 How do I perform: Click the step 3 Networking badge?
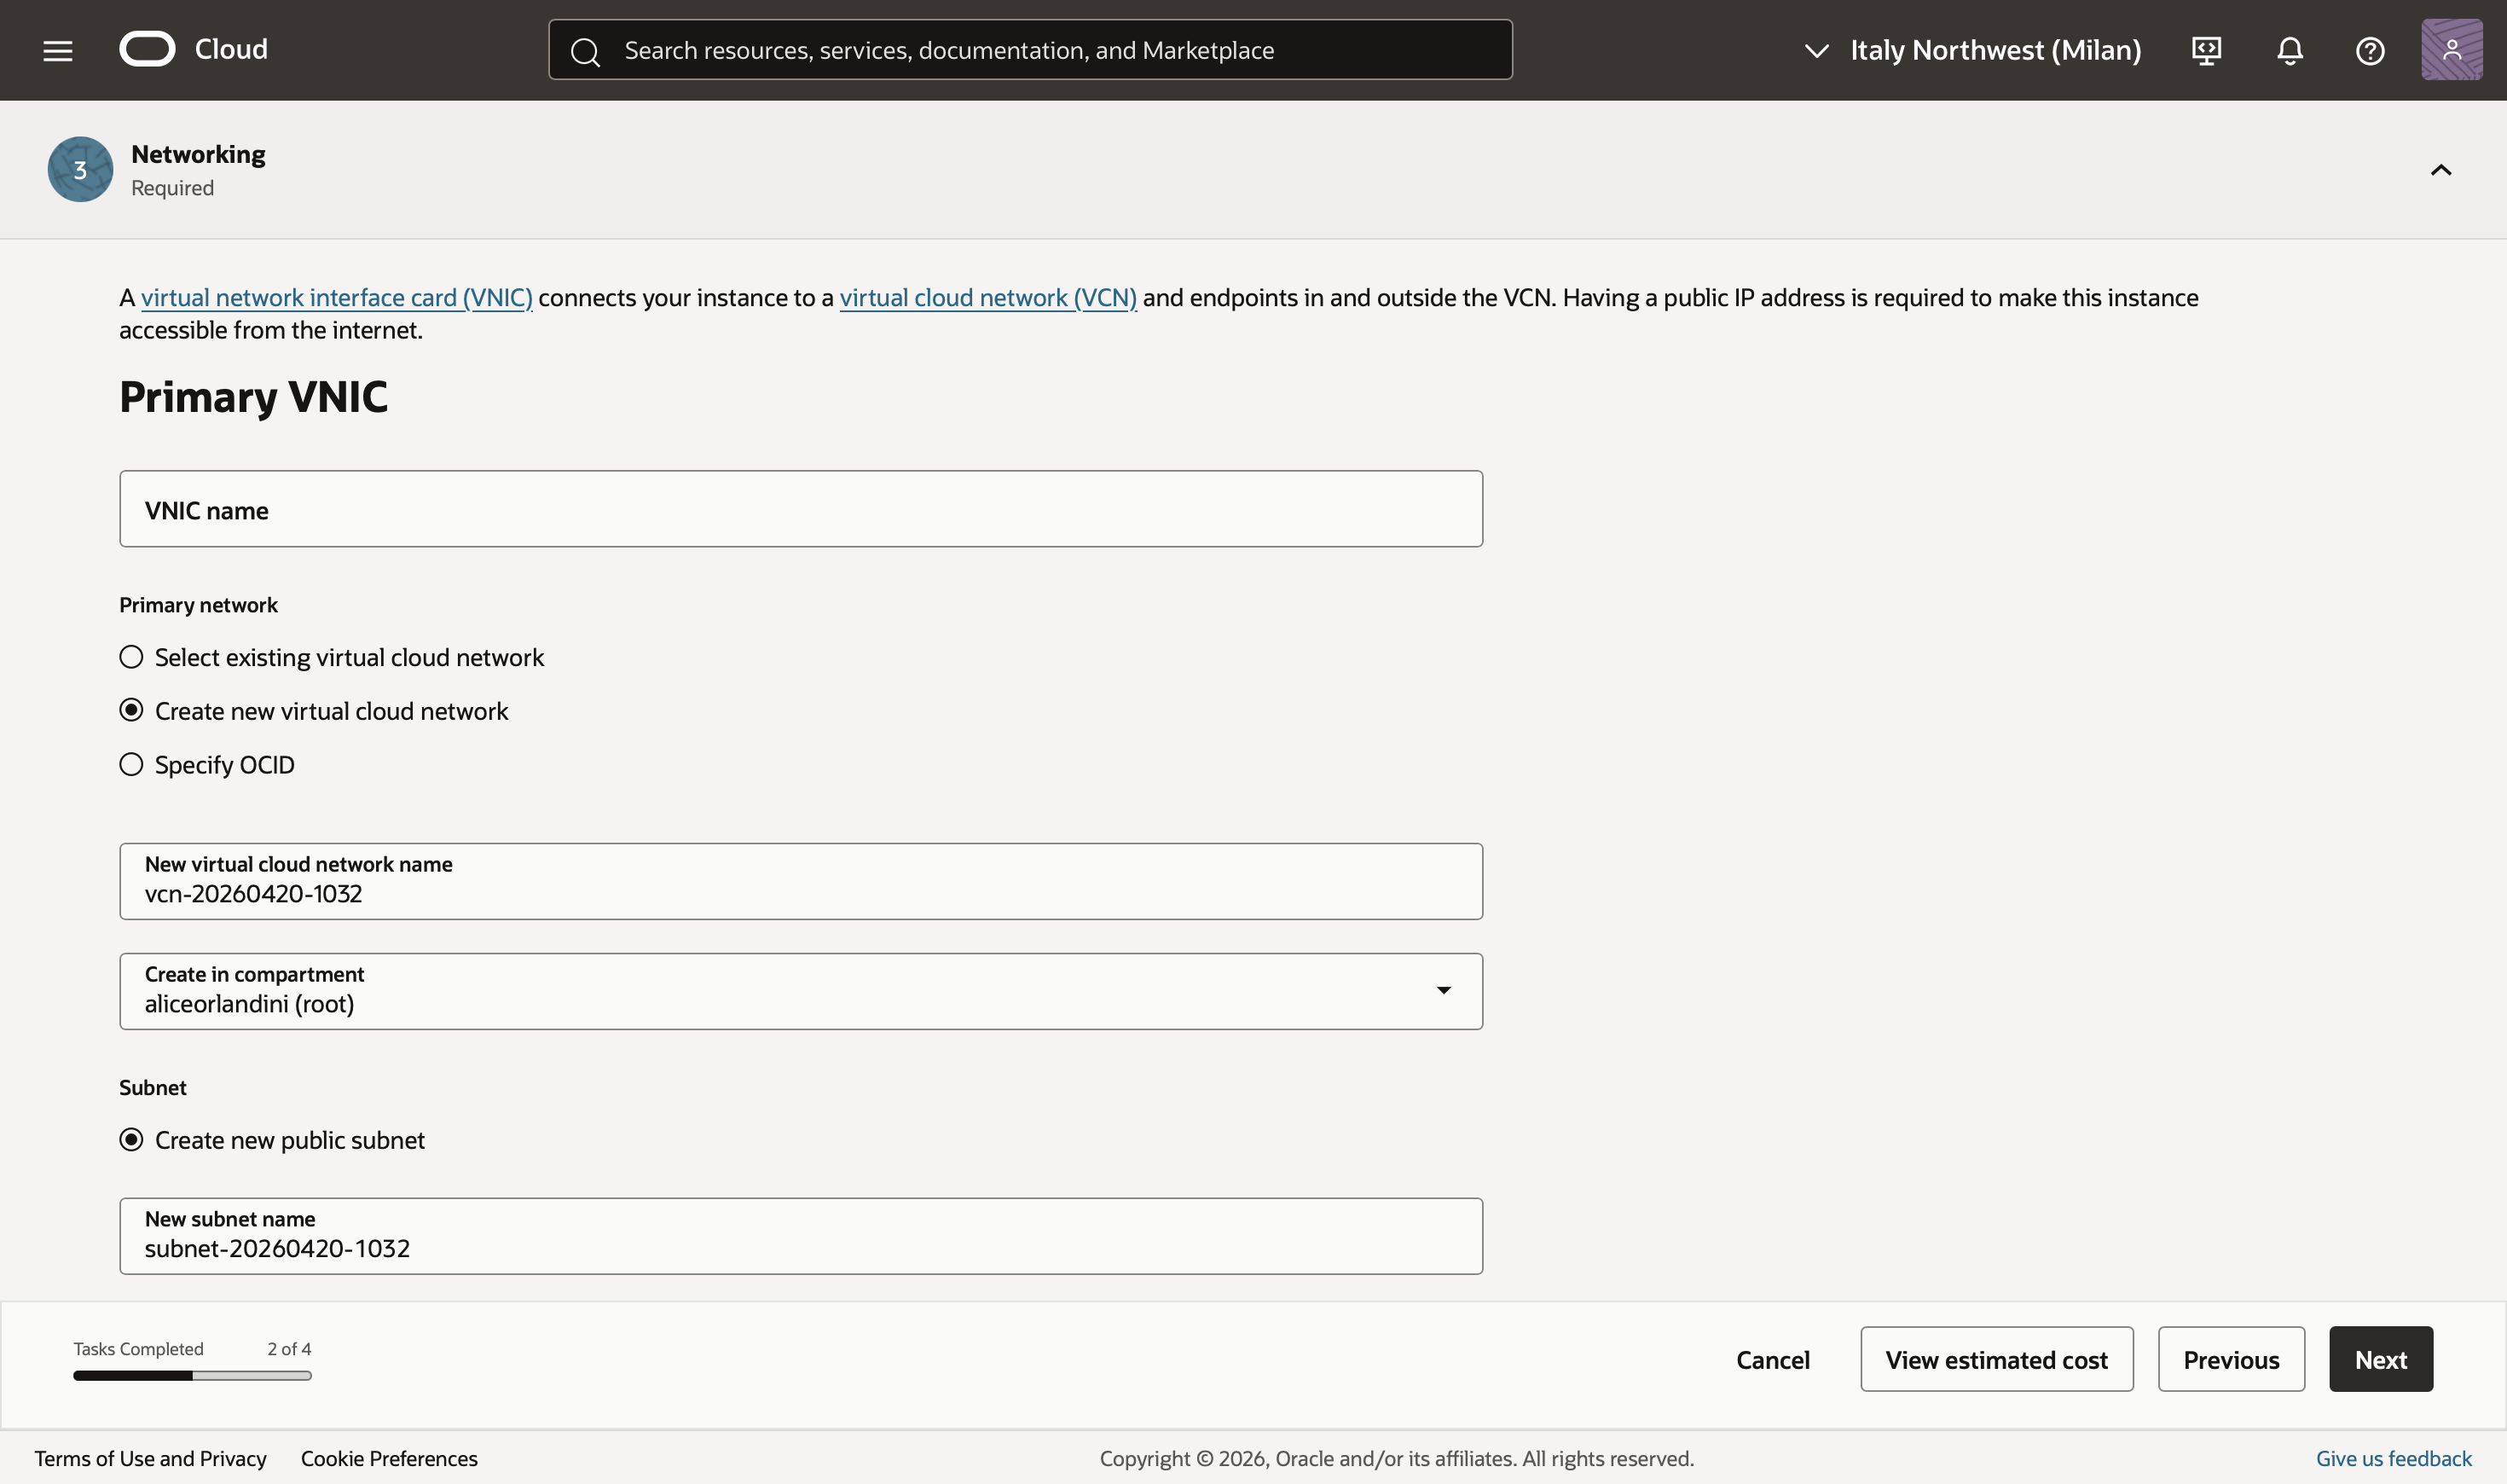(80, 169)
